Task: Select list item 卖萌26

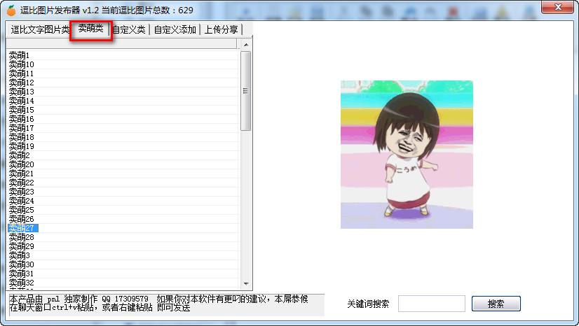Action: coord(22,219)
